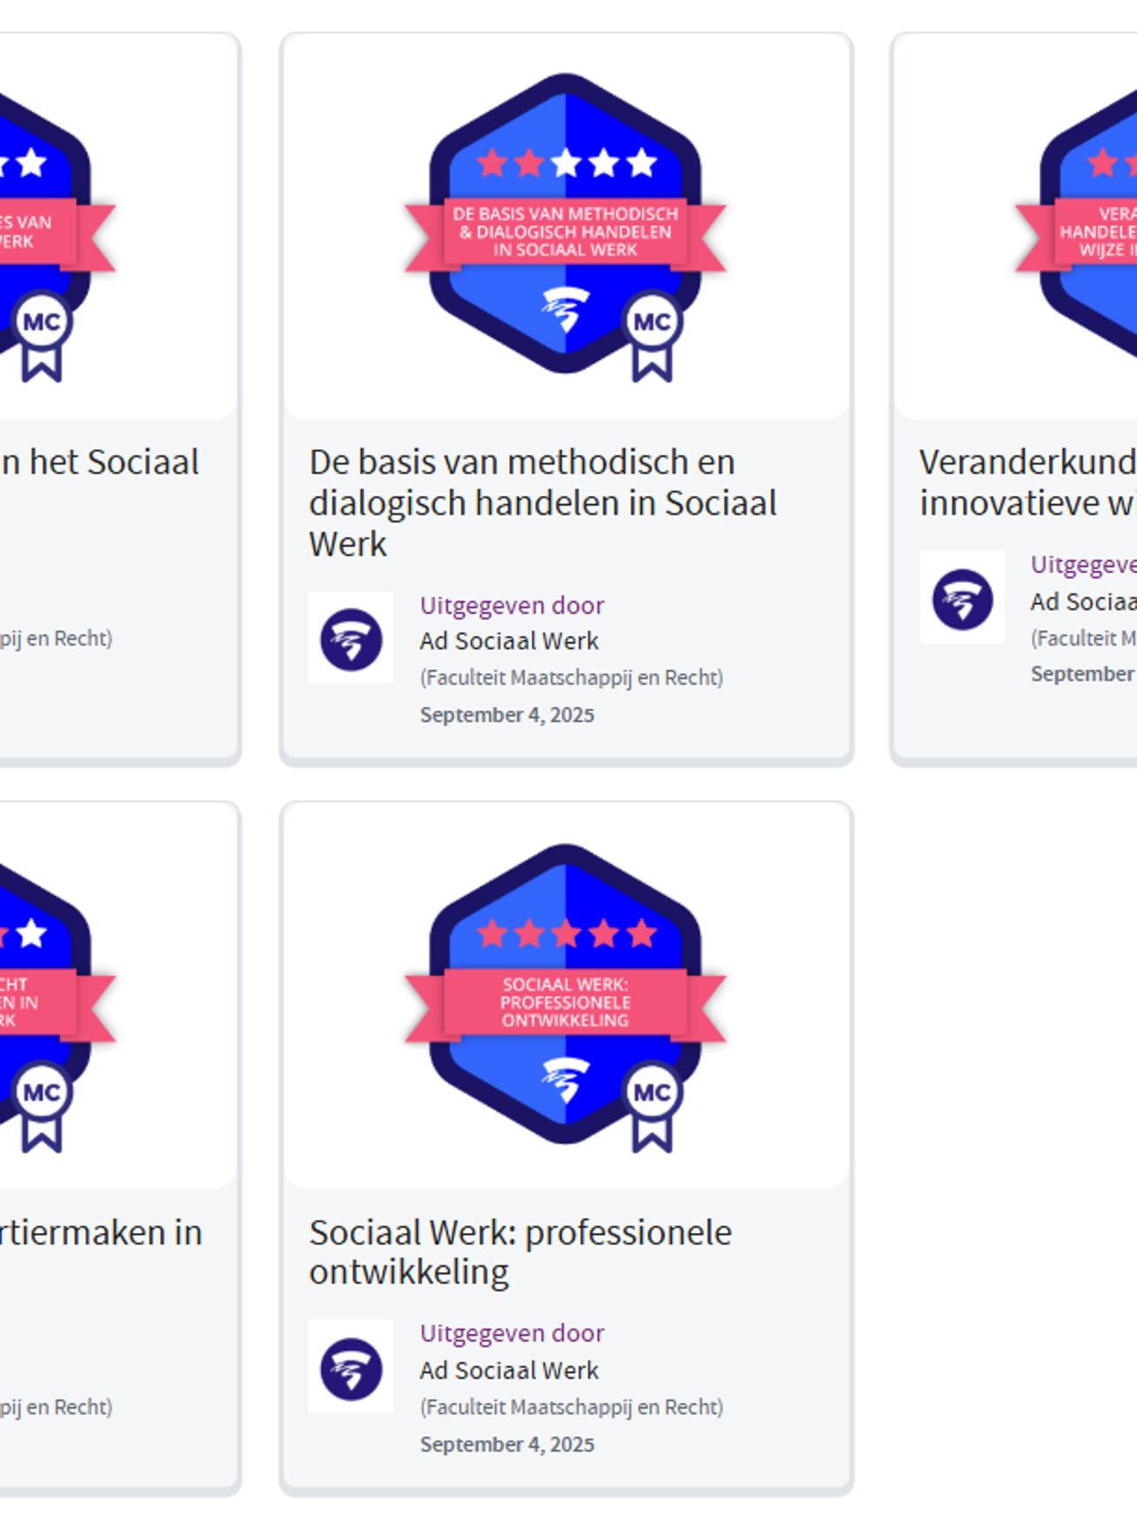The height and width of the screenshot is (1517, 1137).
Task: Open the 'Sociaal Werk: Professionele Ontwikkeling' badge image
Action: click(x=565, y=998)
